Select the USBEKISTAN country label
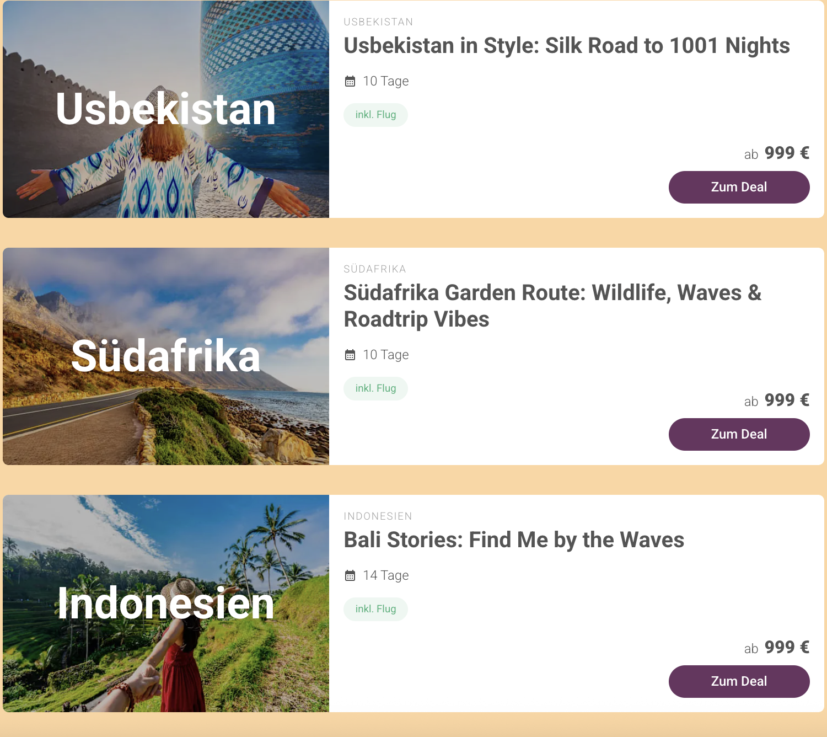Screen dimensions: 827x737 click(x=378, y=22)
